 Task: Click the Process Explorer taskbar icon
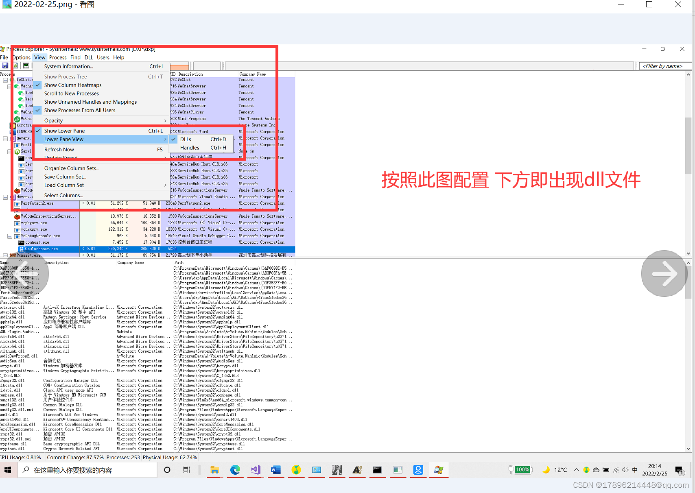pyautogui.click(x=438, y=470)
